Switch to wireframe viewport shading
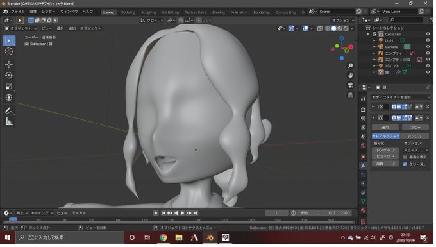The image size is (436, 247). tap(328, 28)
